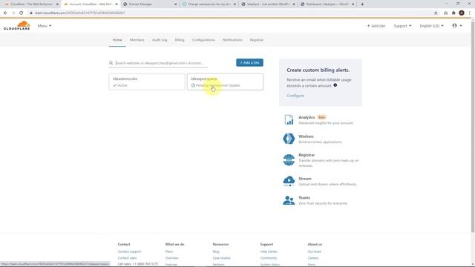This screenshot has height=267, width=475.
Task: Open the Overview footer link
Action: coord(171,258)
